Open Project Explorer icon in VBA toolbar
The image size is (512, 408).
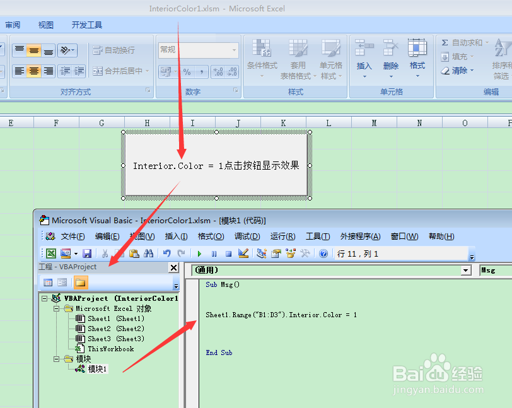[262, 254]
